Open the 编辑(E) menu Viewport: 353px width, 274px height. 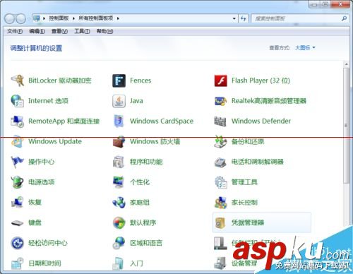[37, 31]
